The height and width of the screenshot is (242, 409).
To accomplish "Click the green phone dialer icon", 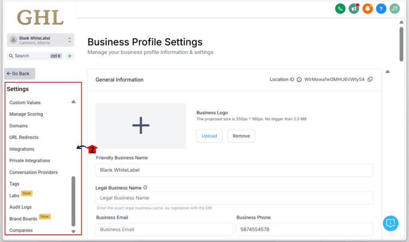I will pyautogui.click(x=340, y=8).
